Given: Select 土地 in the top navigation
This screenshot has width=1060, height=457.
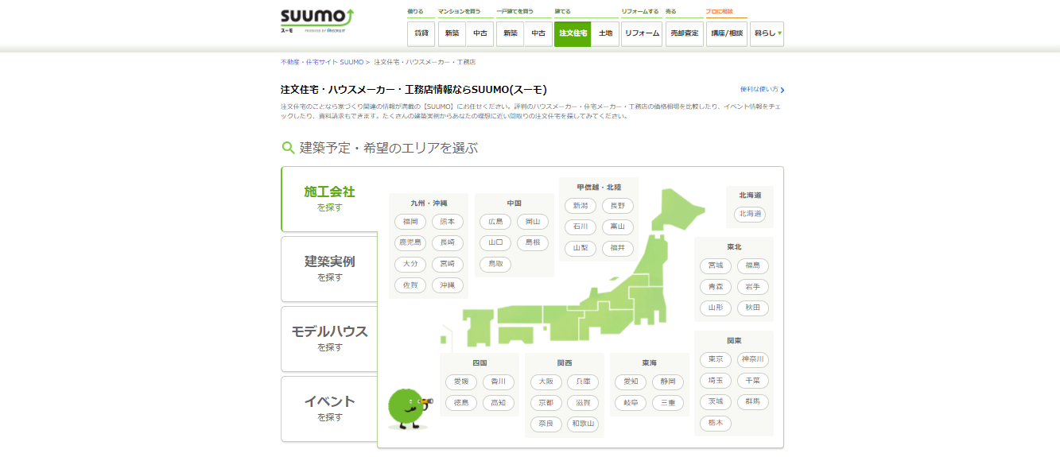Looking at the screenshot, I should [605, 34].
